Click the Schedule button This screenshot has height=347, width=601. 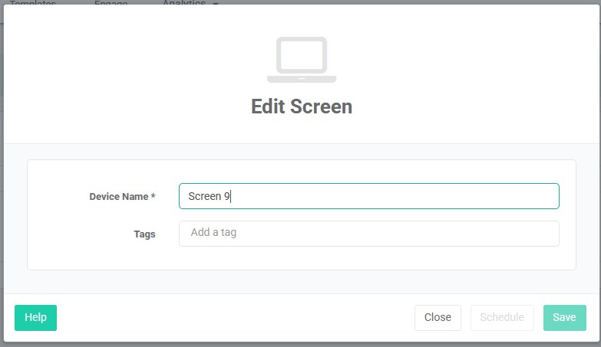coord(502,318)
